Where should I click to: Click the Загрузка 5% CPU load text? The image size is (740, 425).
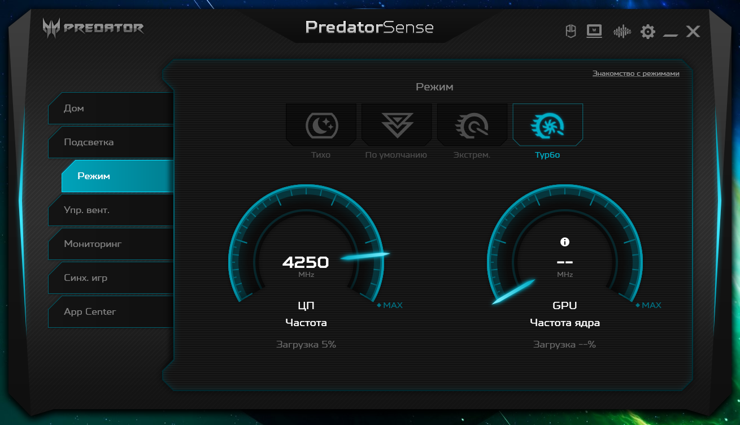click(x=306, y=344)
